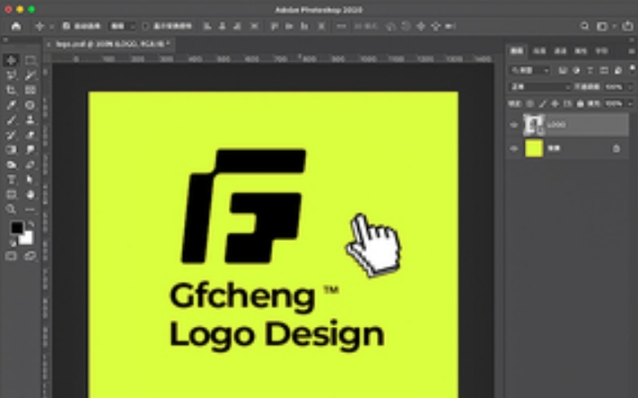Switch to the Layers panel tab
The image size is (638, 398).
[517, 51]
